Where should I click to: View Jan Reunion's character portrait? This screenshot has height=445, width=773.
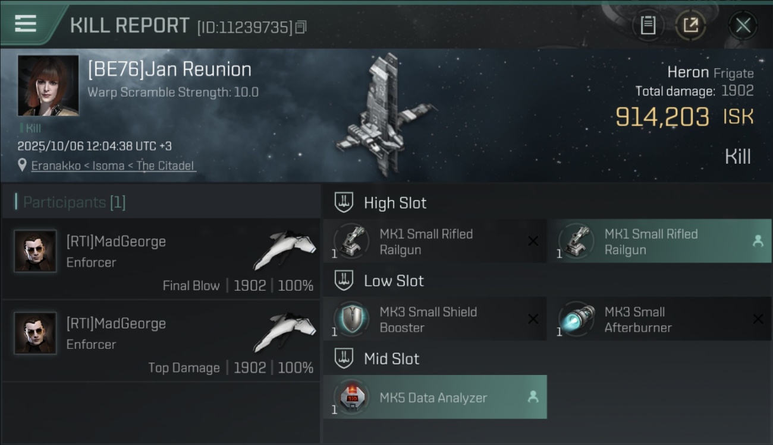click(48, 85)
